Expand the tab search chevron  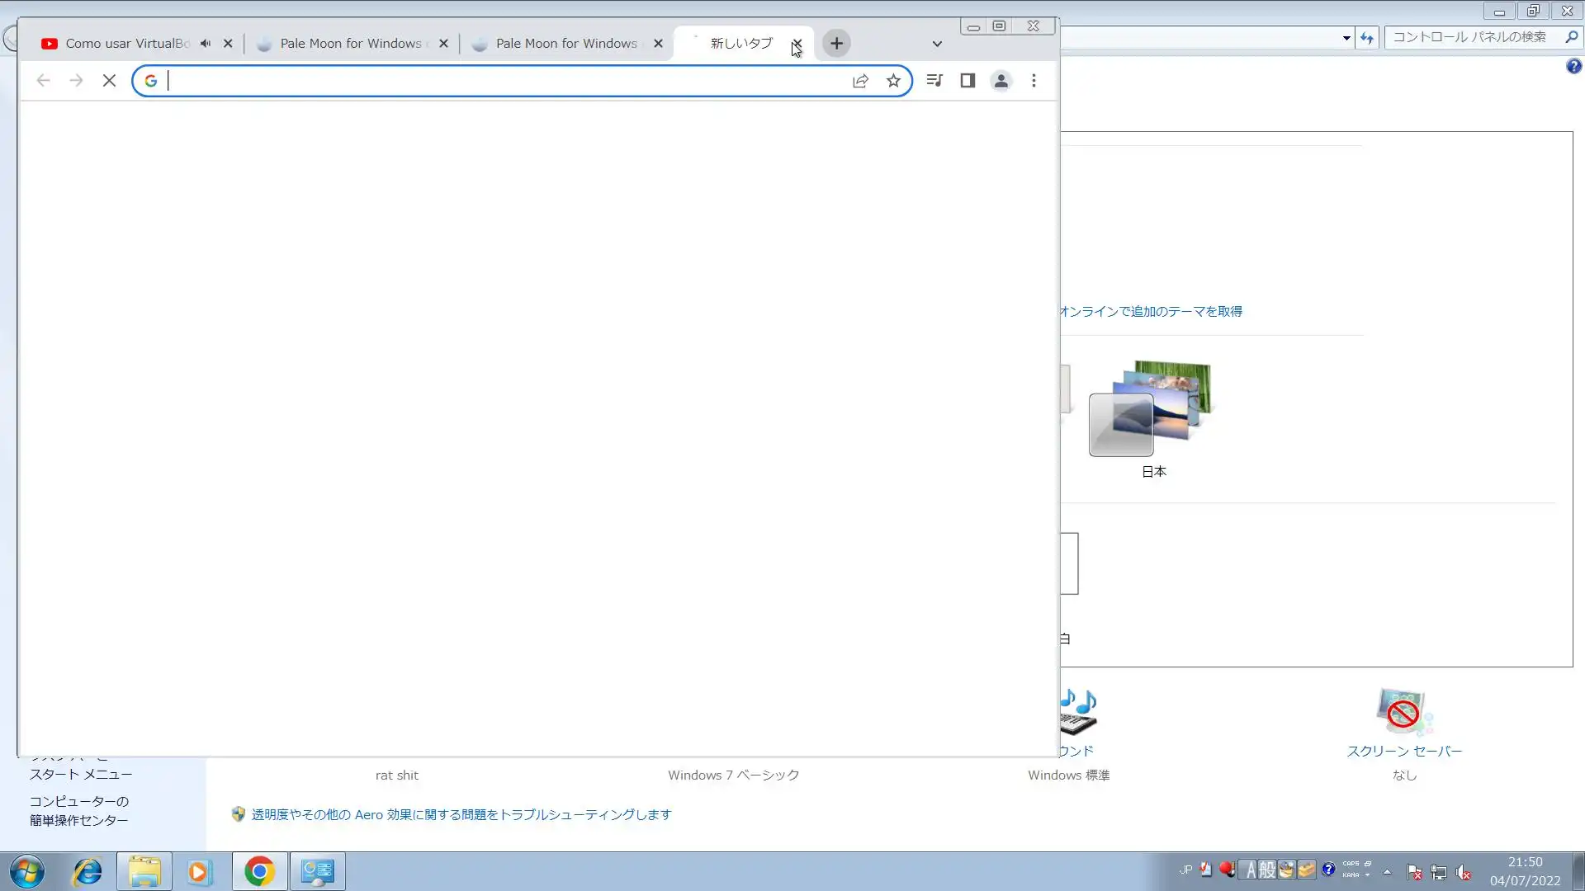pos(937,45)
